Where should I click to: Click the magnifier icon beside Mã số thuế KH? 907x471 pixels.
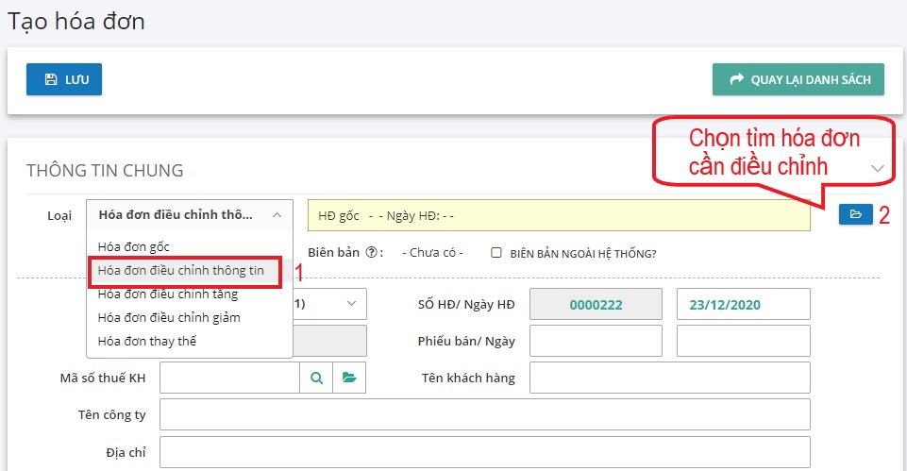[316, 378]
